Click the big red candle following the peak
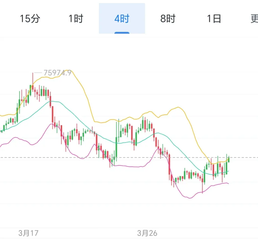258x246 pixels. coord(53,114)
